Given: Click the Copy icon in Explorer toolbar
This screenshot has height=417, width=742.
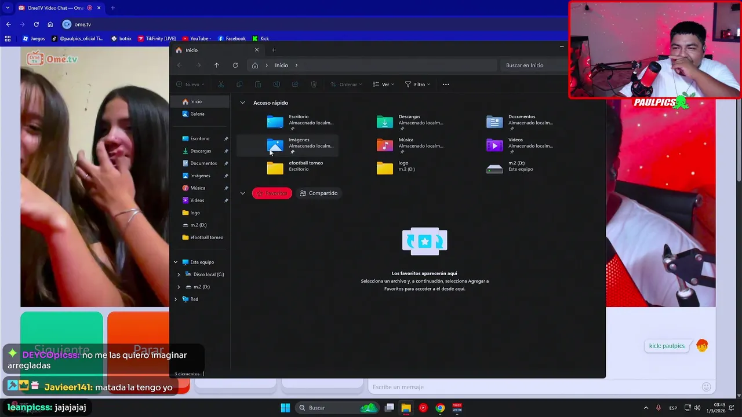Looking at the screenshot, I should [239, 85].
